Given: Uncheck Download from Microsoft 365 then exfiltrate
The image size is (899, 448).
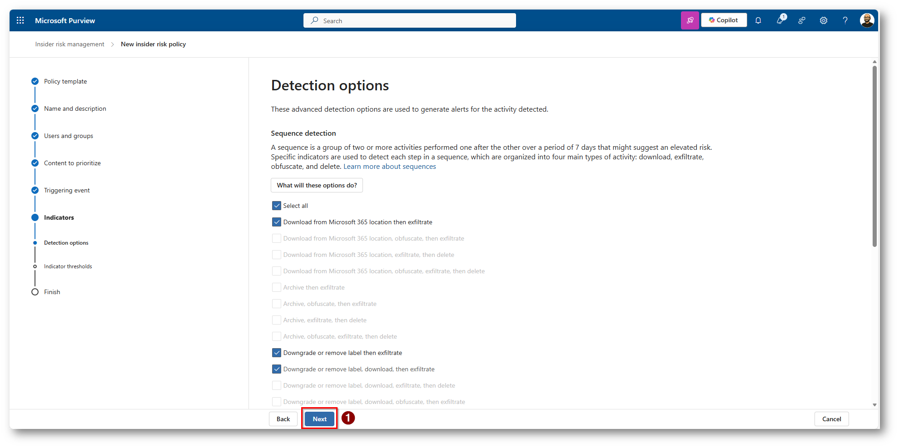Looking at the screenshot, I should [277, 222].
